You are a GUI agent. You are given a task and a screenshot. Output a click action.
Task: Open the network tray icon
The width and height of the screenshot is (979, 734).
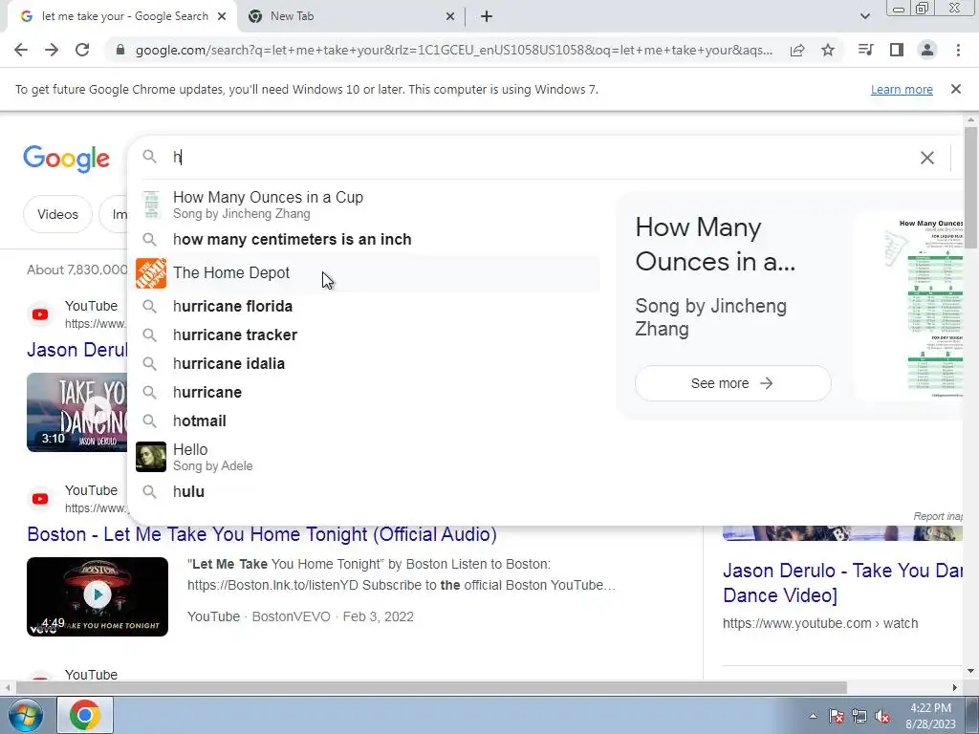(x=859, y=716)
